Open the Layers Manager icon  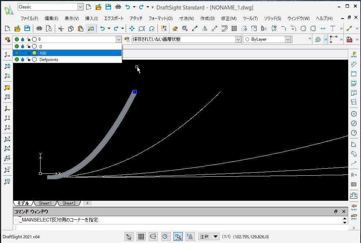coord(7,39)
